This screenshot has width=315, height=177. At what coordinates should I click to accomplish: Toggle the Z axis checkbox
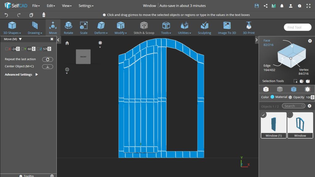pos(38,49)
